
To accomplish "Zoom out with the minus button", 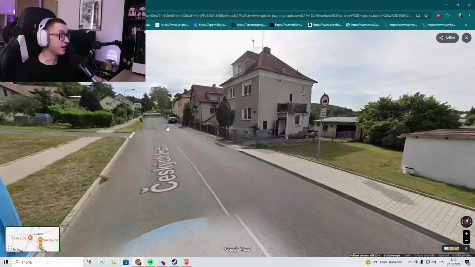I will tap(466, 240).
